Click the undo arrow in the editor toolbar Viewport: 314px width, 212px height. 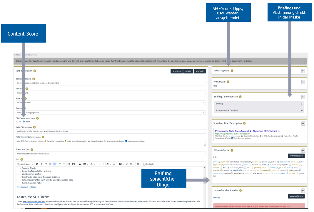[x=98, y=164]
